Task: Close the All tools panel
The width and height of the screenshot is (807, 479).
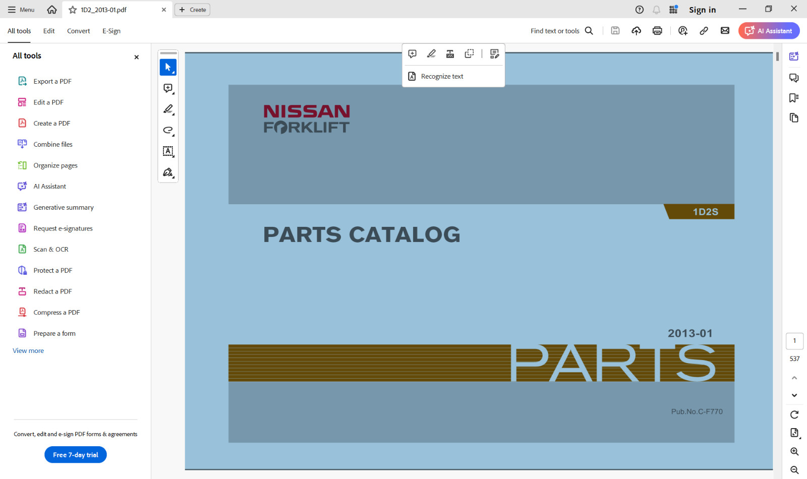Action: click(136, 57)
